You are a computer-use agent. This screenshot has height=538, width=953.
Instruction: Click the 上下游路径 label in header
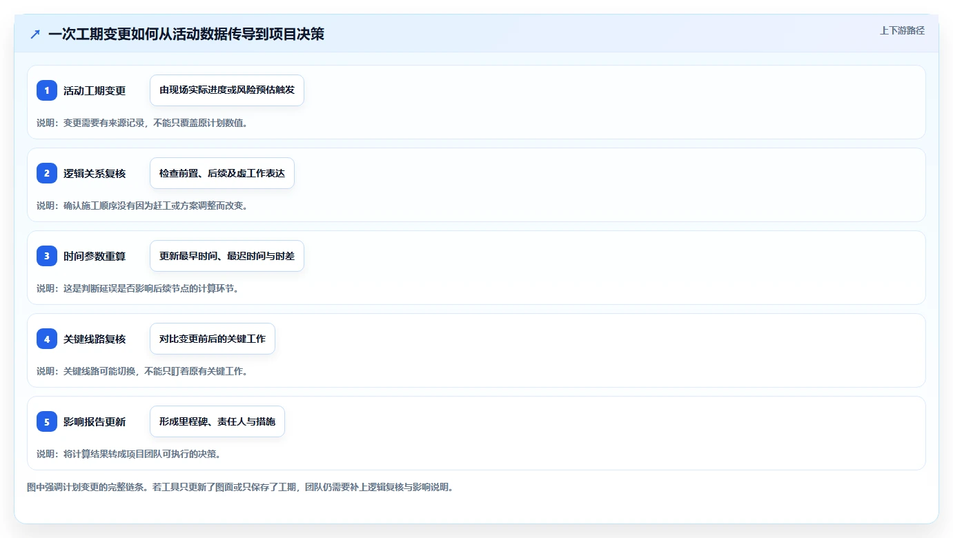click(902, 30)
